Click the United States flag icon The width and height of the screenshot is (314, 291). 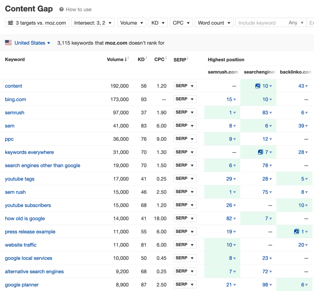(8, 43)
